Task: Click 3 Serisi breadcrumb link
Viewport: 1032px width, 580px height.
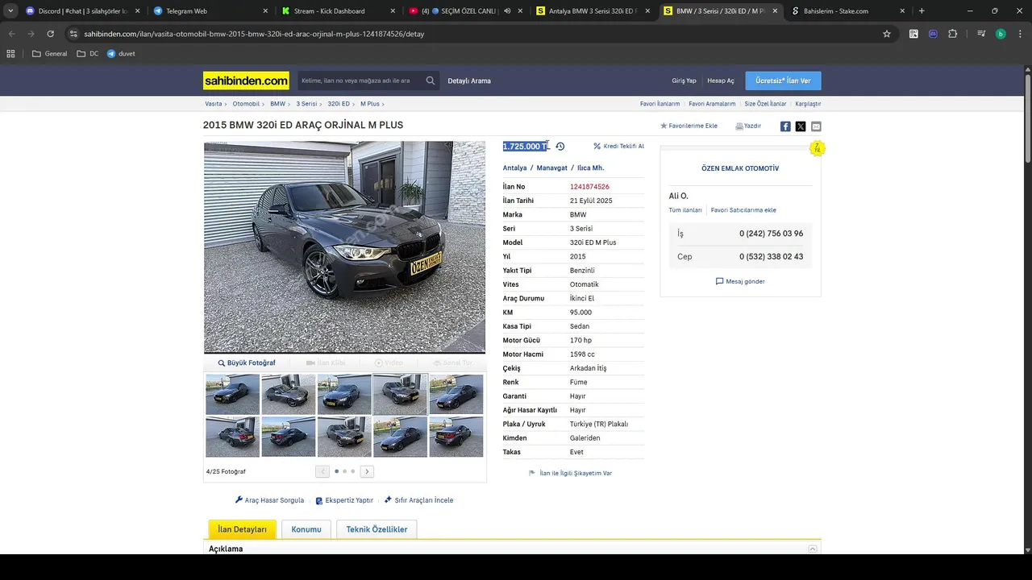Action: pyautogui.click(x=306, y=104)
